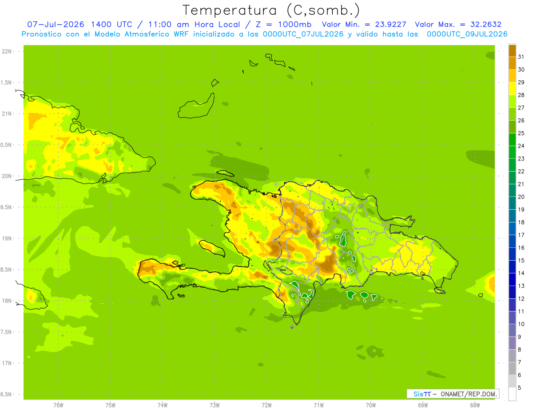Pick the orange legend swatch between 30 and 31
This screenshot has height=411, width=533.
pos(512,63)
